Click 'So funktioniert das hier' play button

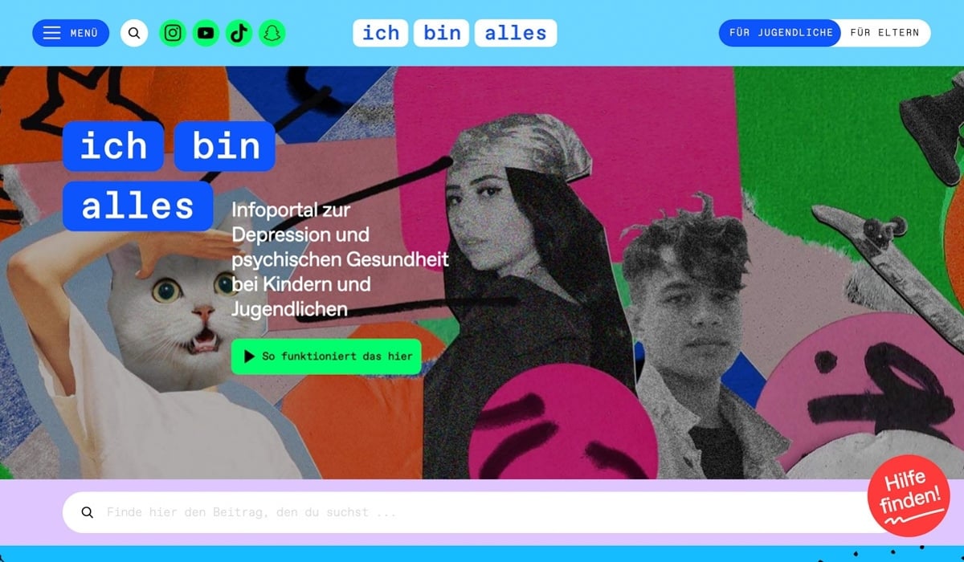click(x=326, y=356)
